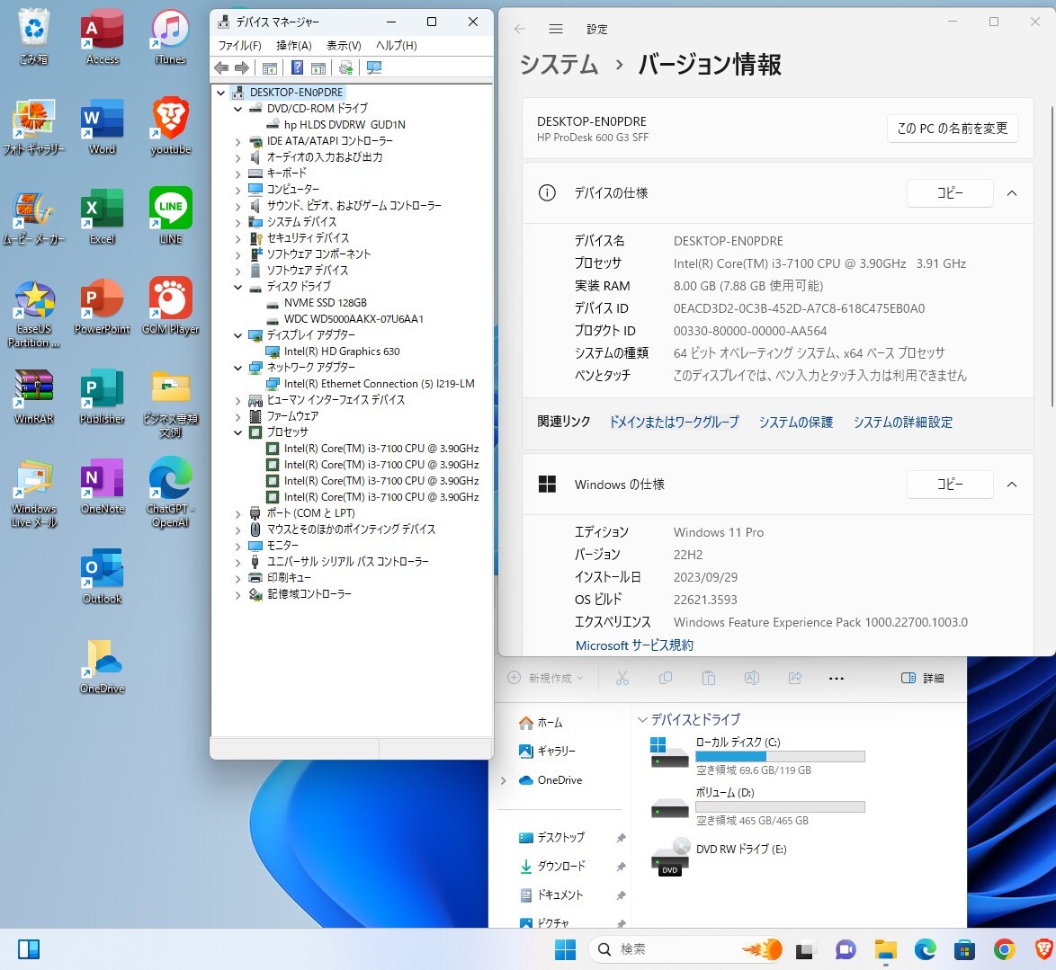1056x970 pixels.
Task: Click the cut (scissors) icon in File Explorer
Action: (622, 678)
